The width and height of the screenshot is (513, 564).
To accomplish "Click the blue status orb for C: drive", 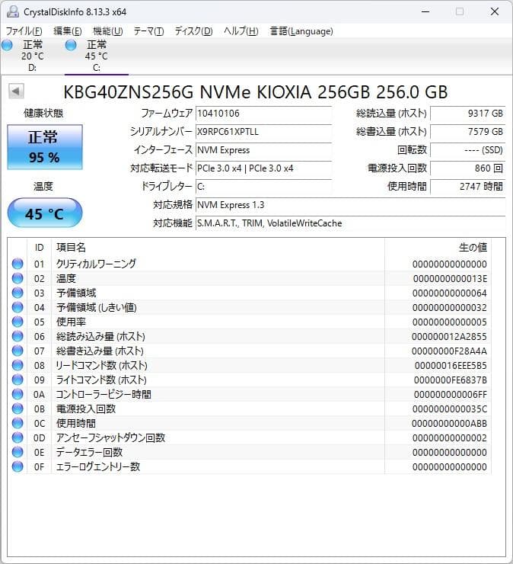I will pos(71,45).
